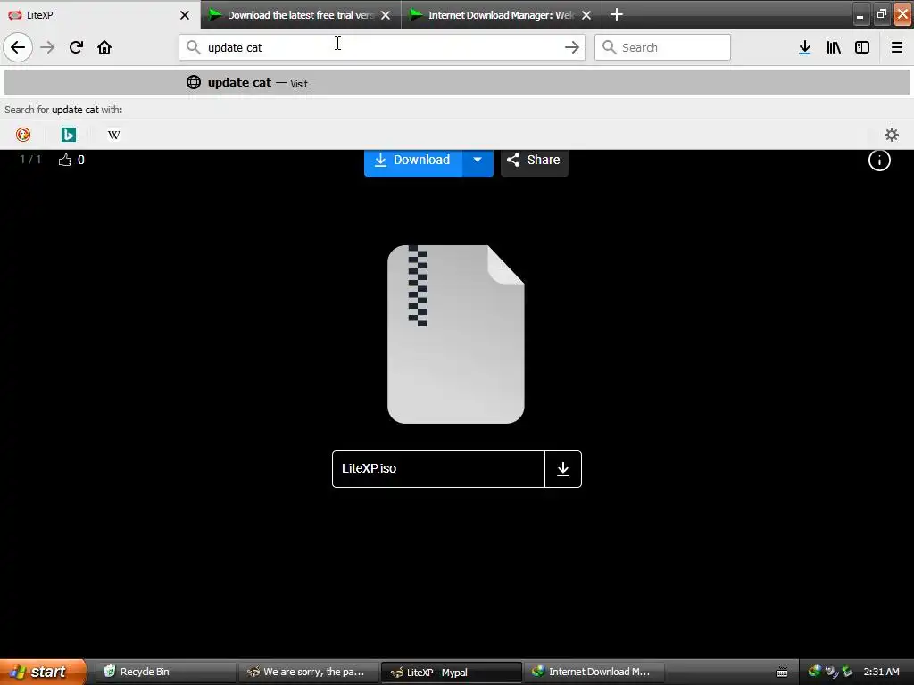The width and height of the screenshot is (914, 685).
Task: Open search settings gear
Action: (x=892, y=135)
